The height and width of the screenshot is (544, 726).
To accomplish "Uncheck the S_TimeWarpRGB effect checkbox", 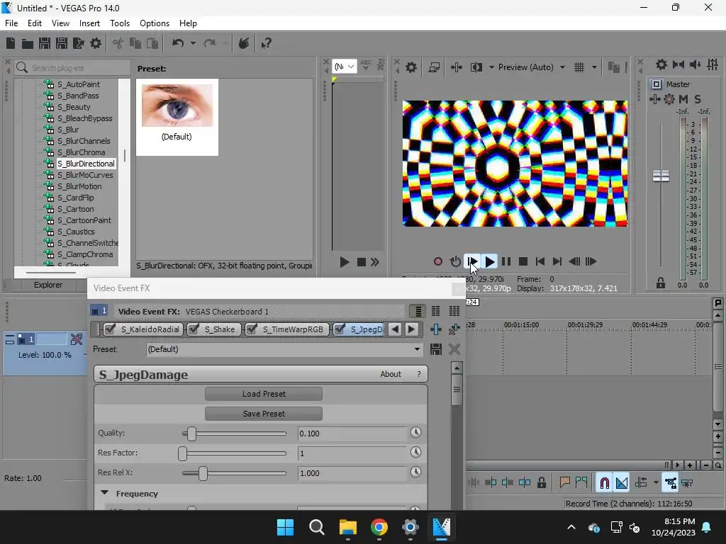I will click(x=252, y=329).
